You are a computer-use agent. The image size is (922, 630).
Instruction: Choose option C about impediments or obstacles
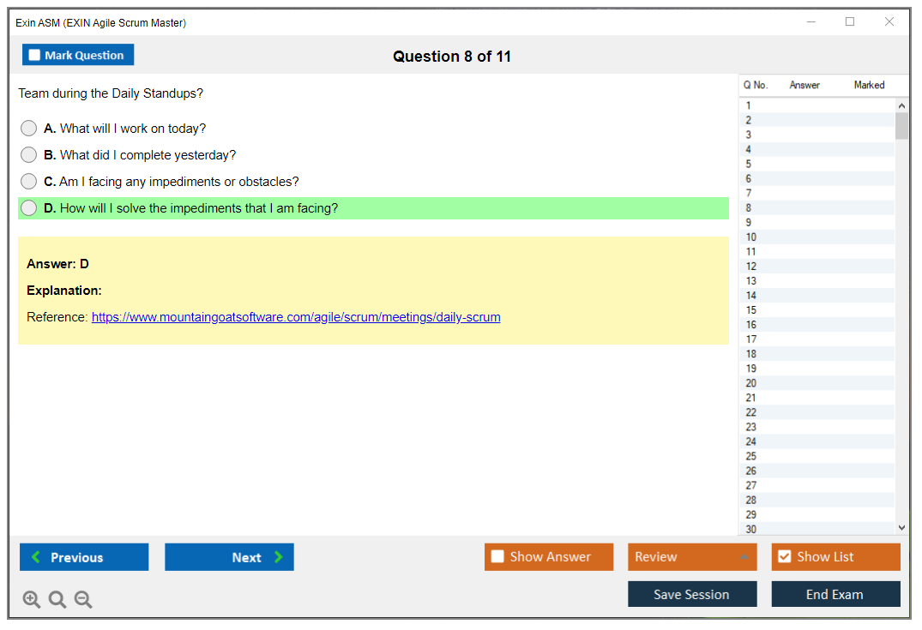(29, 182)
